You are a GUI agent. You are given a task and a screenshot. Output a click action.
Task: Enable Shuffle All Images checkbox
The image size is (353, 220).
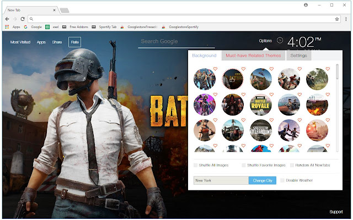pos(195,165)
